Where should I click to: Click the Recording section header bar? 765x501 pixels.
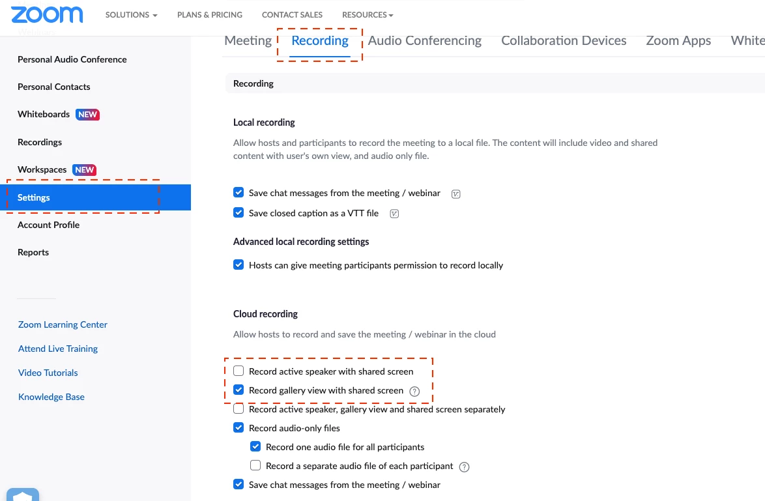[495, 83]
